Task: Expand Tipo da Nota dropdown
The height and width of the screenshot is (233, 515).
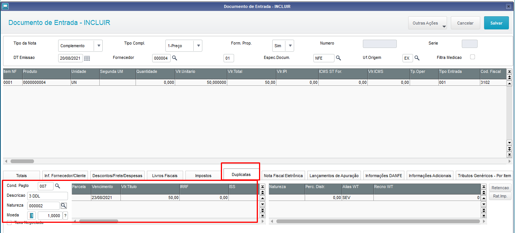Action: (x=98, y=46)
